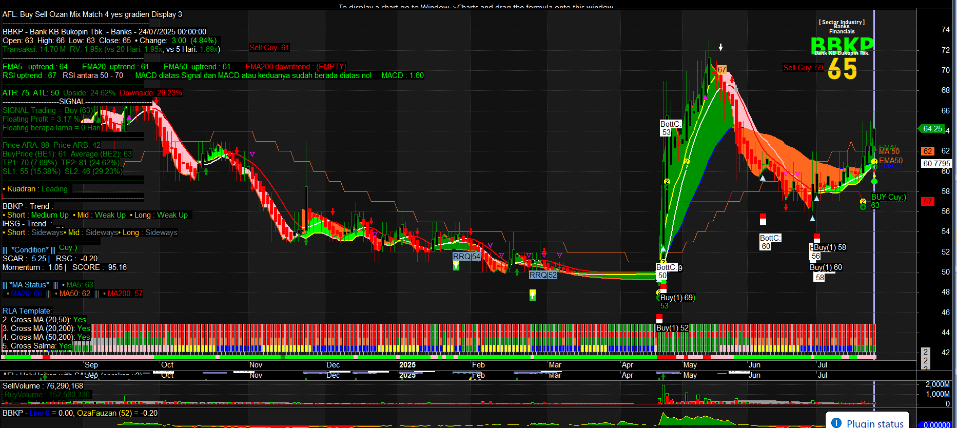This screenshot has width=957, height=428.
Task: Click the white down-arrow marker above May peak
Action: click(720, 47)
